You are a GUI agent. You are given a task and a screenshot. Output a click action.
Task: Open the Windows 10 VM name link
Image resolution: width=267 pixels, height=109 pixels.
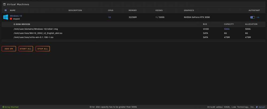16,16
